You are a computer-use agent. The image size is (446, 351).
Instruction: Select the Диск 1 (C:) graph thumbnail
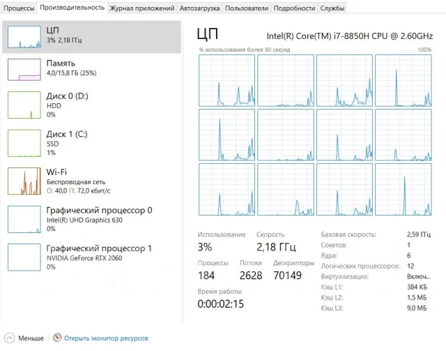click(x=24, y=143)
